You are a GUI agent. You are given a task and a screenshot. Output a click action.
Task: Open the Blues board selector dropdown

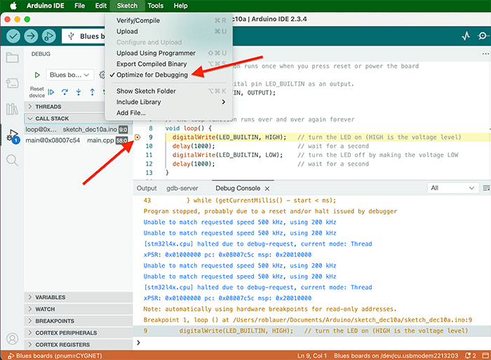(85, 36)
